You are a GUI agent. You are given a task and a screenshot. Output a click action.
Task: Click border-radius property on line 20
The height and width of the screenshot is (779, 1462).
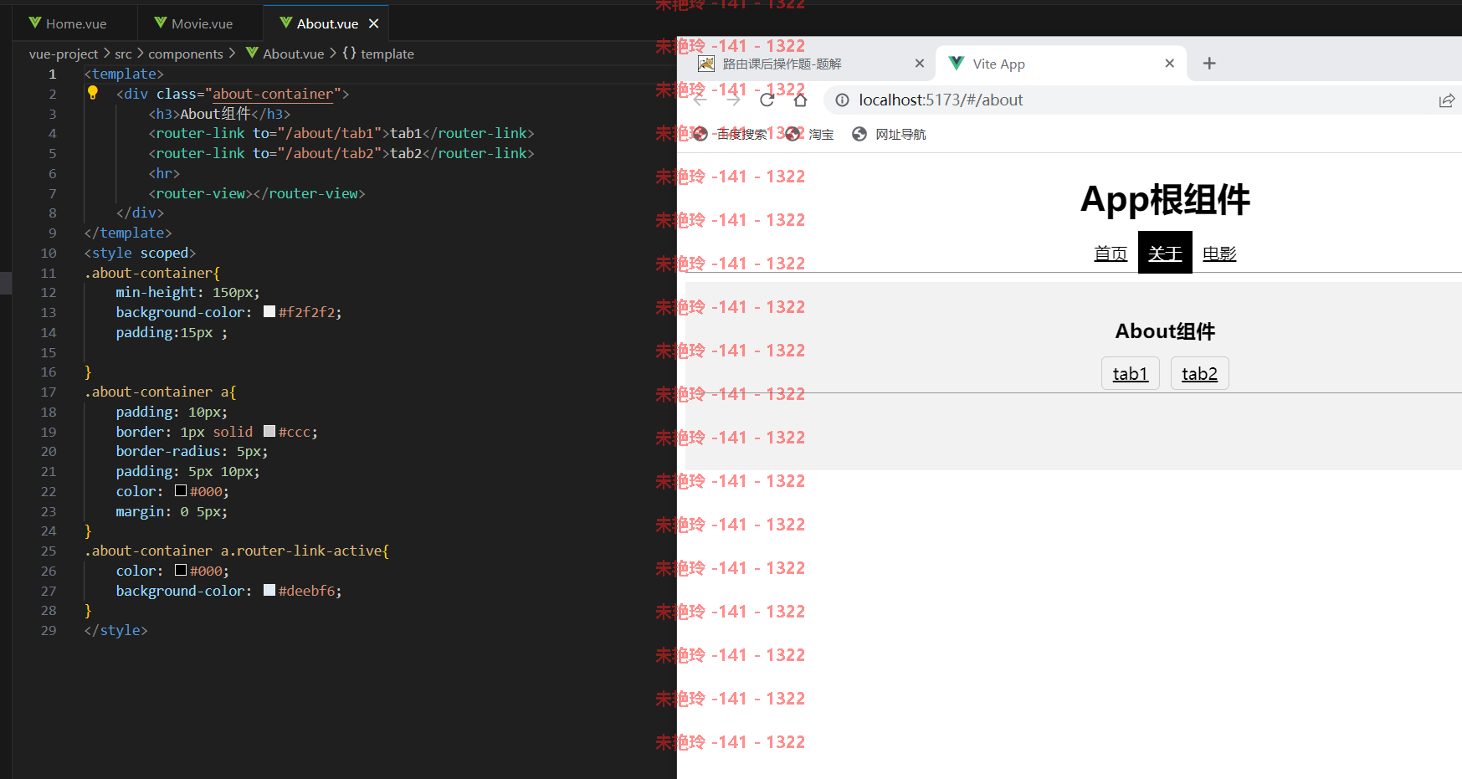click(168, 451)
